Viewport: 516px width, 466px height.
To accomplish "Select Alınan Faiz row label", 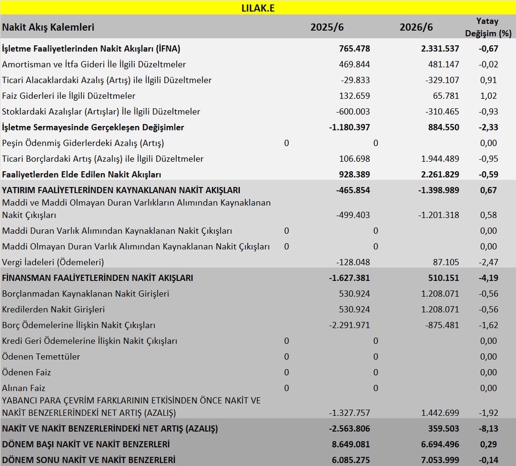I will pos(23,388).
